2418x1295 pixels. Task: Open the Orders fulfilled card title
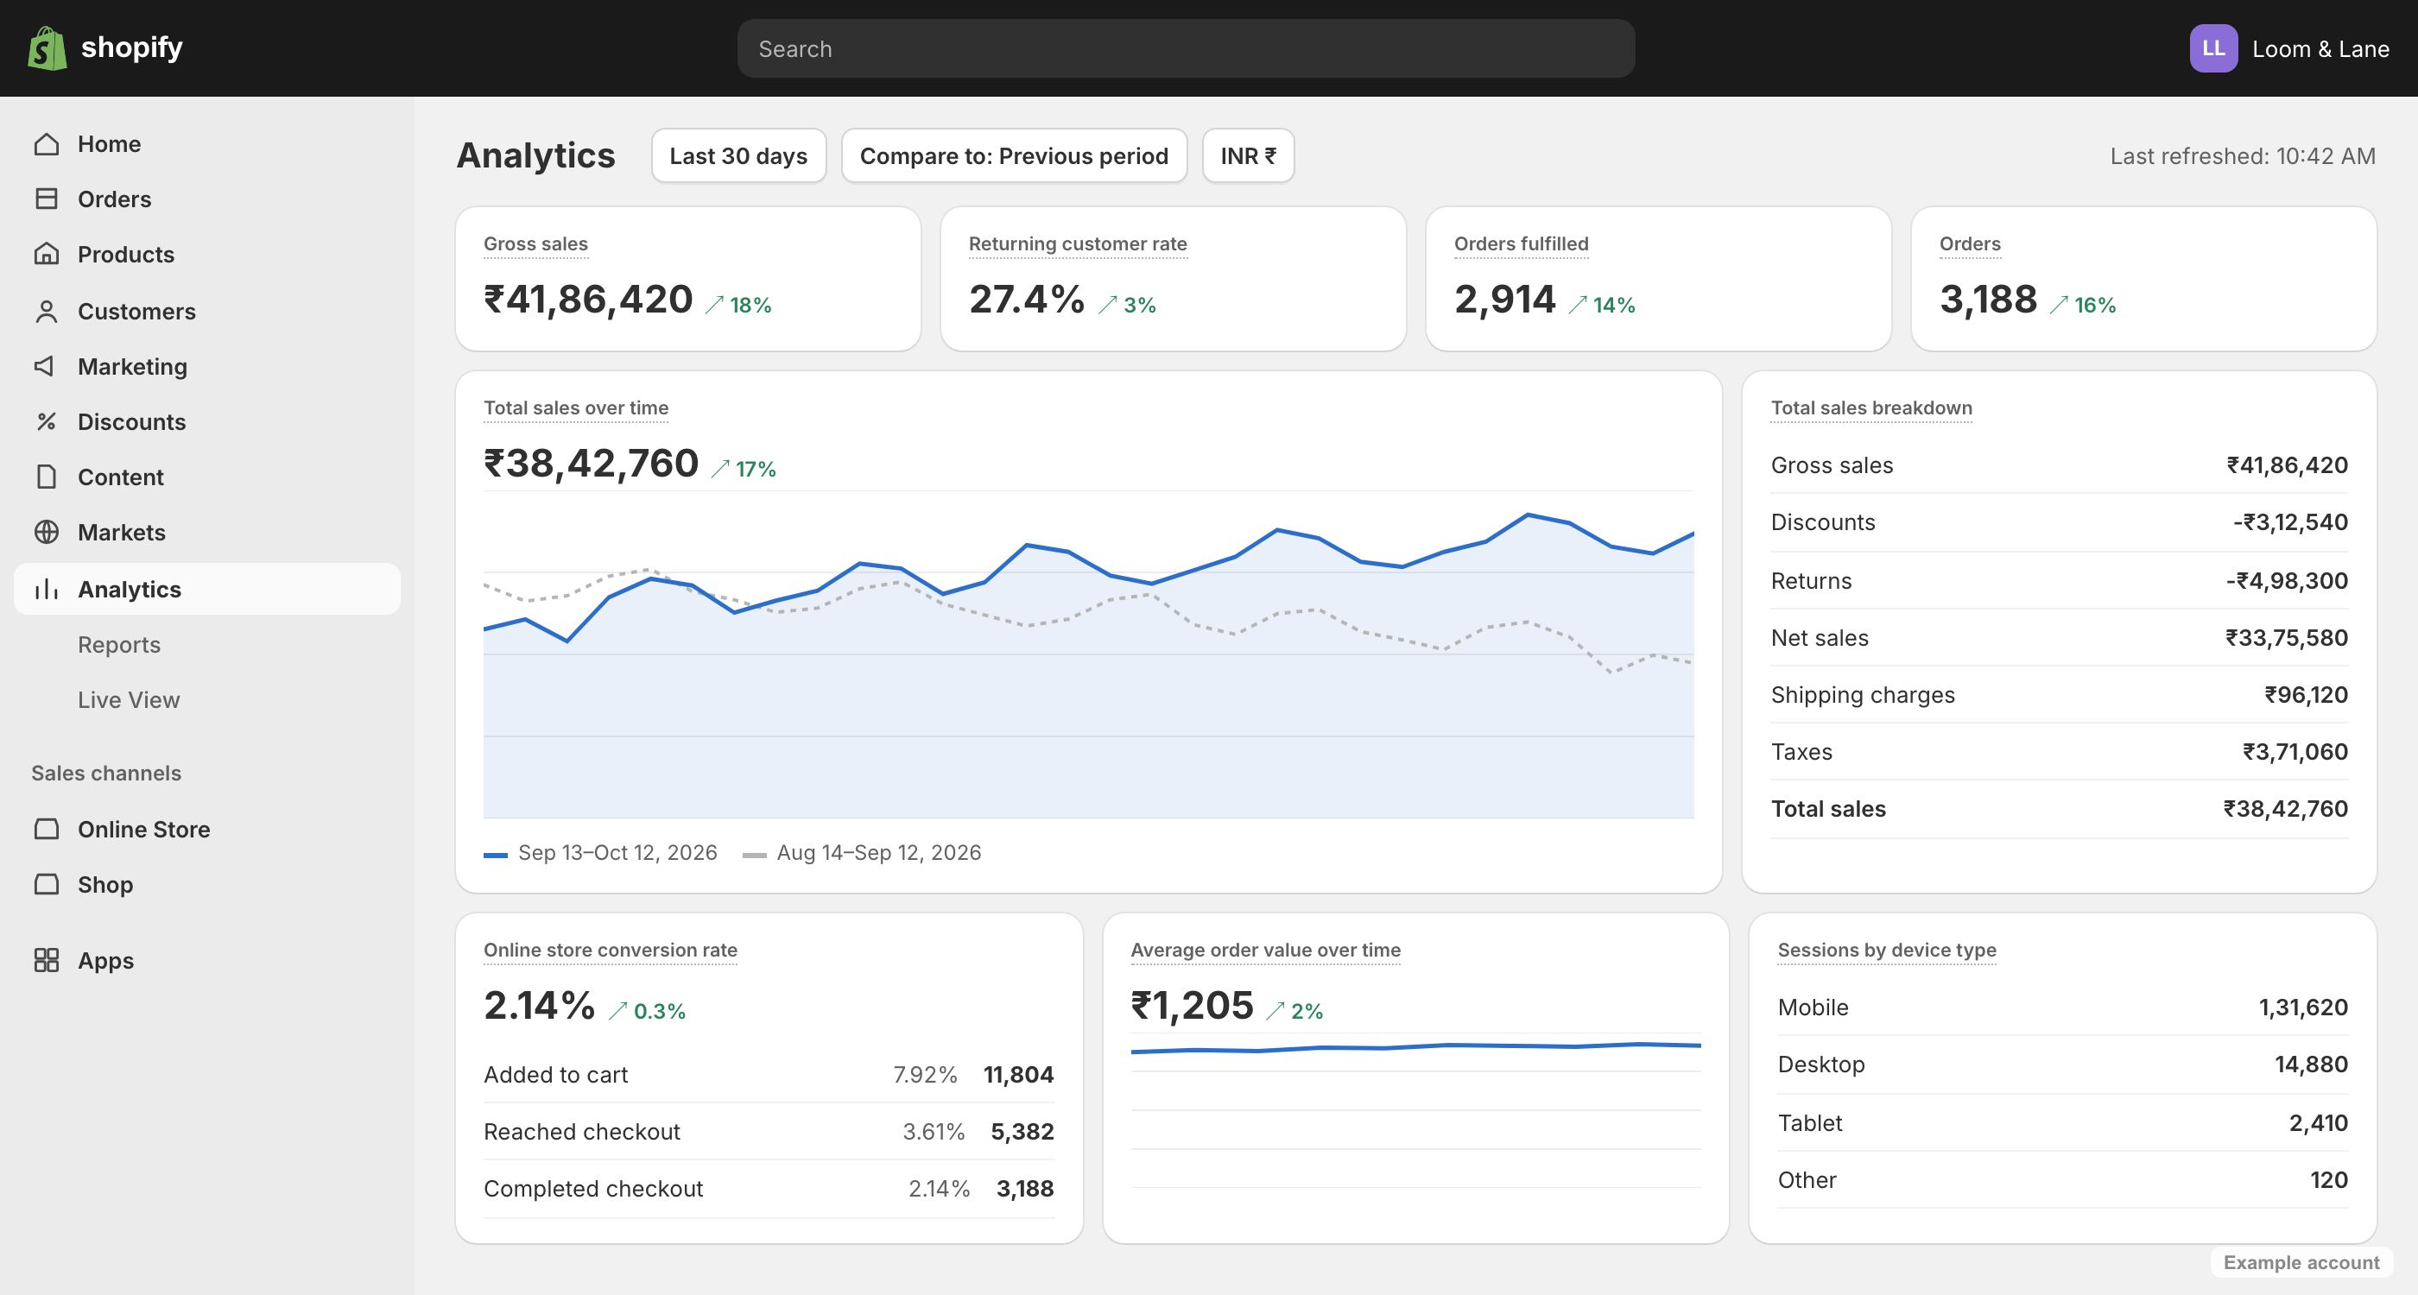pos(1521,244)
